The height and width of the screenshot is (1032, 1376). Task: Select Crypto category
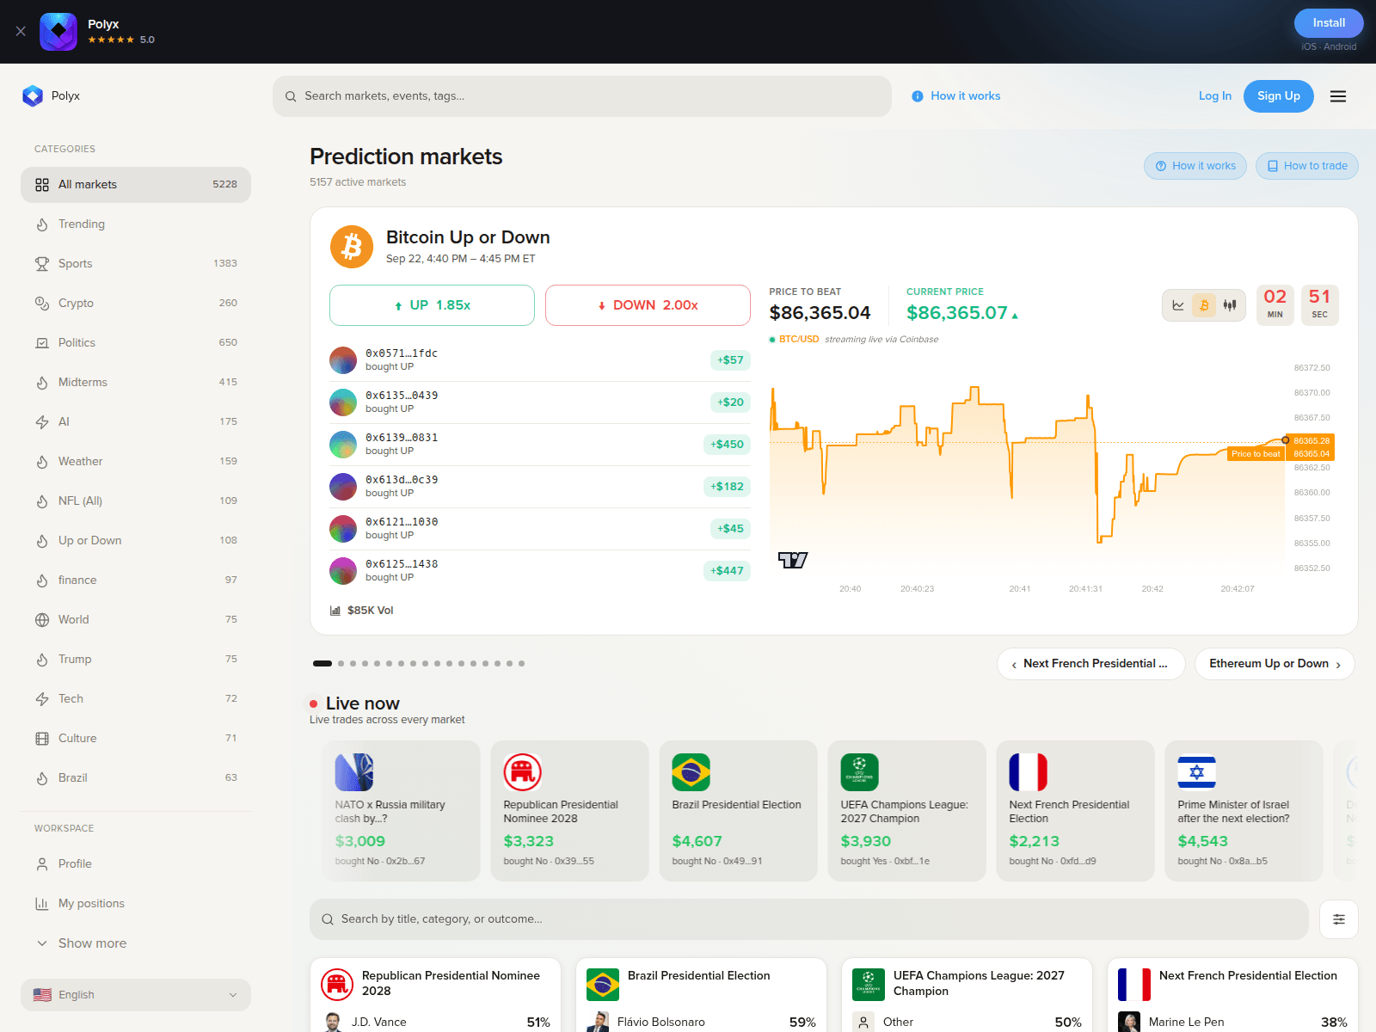coord(136,304)
